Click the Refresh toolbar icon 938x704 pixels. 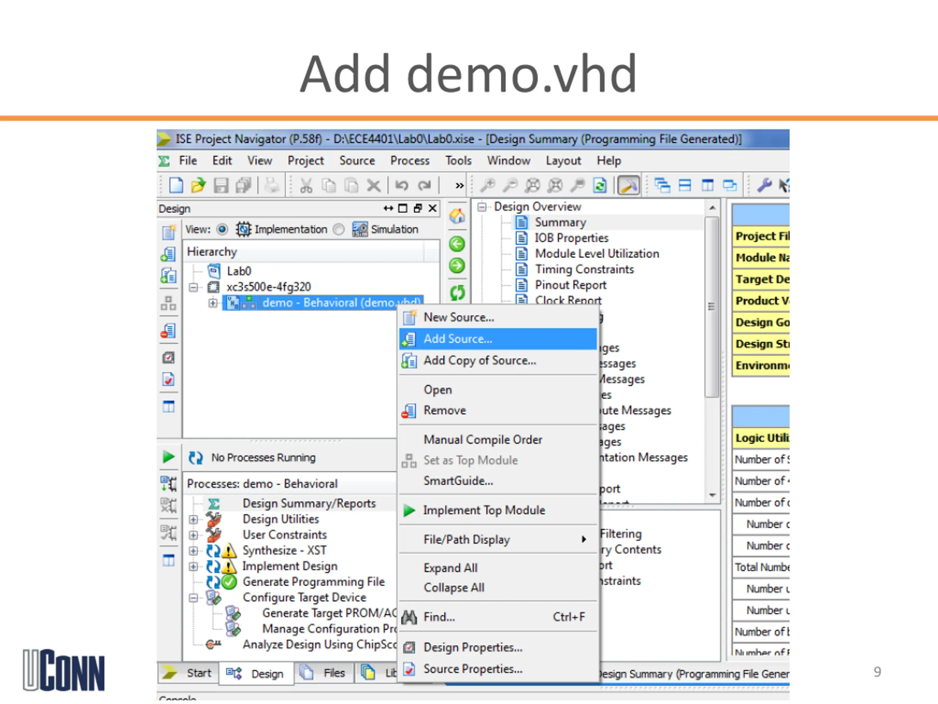[600, 186]
